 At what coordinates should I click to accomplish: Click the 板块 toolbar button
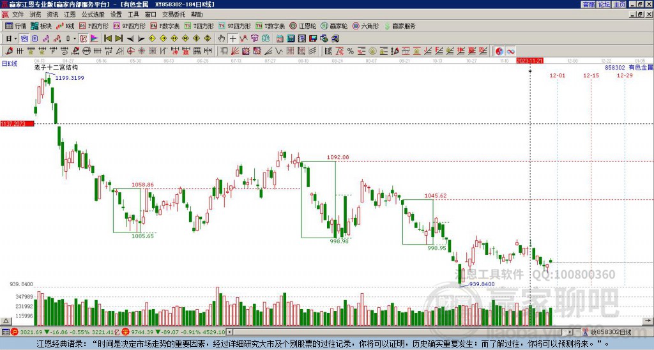pyautogui.click(x=42, y=26)
